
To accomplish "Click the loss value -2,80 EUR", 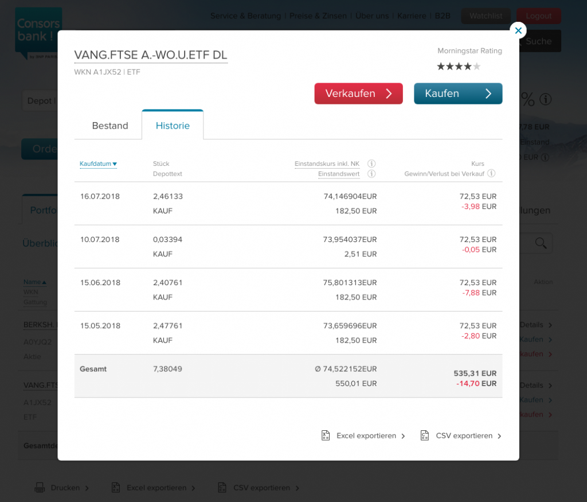I will 479,336.
